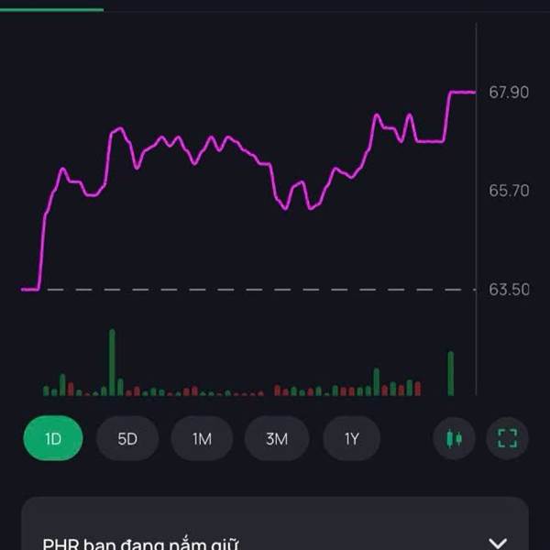The image size is (550, 550).
Task: Select the green active tab indicator at top
Action: pos(51,9)
